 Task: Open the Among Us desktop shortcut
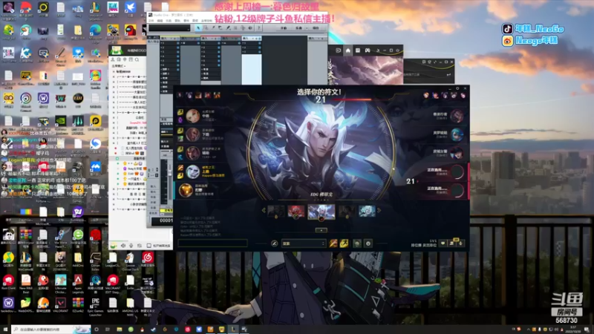pyautogui.click(x=130, y=32)
